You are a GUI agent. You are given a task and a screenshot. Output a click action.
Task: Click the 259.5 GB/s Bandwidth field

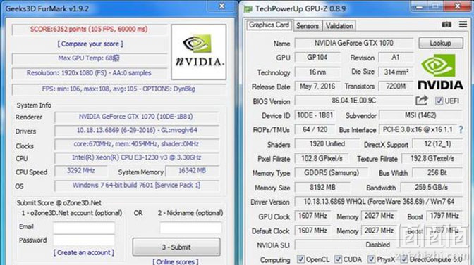[x=432, y=188]
